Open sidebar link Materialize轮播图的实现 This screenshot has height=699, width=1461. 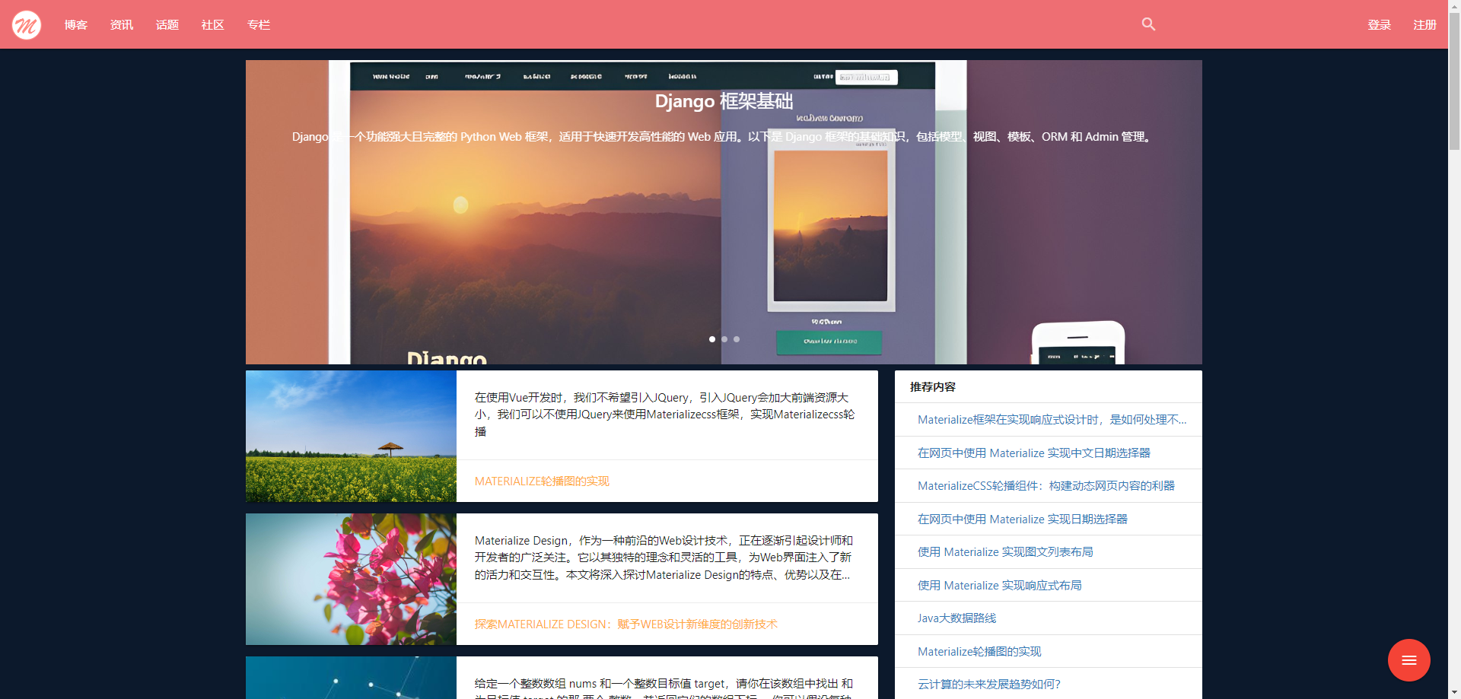[x=979, y=652]
